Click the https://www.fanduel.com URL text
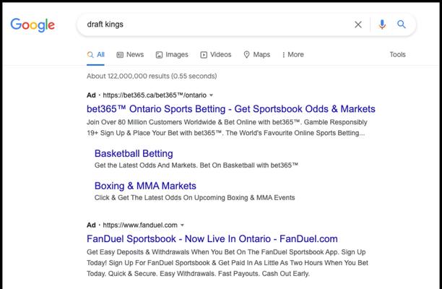442x289 pixels. [x=140, y=225]
